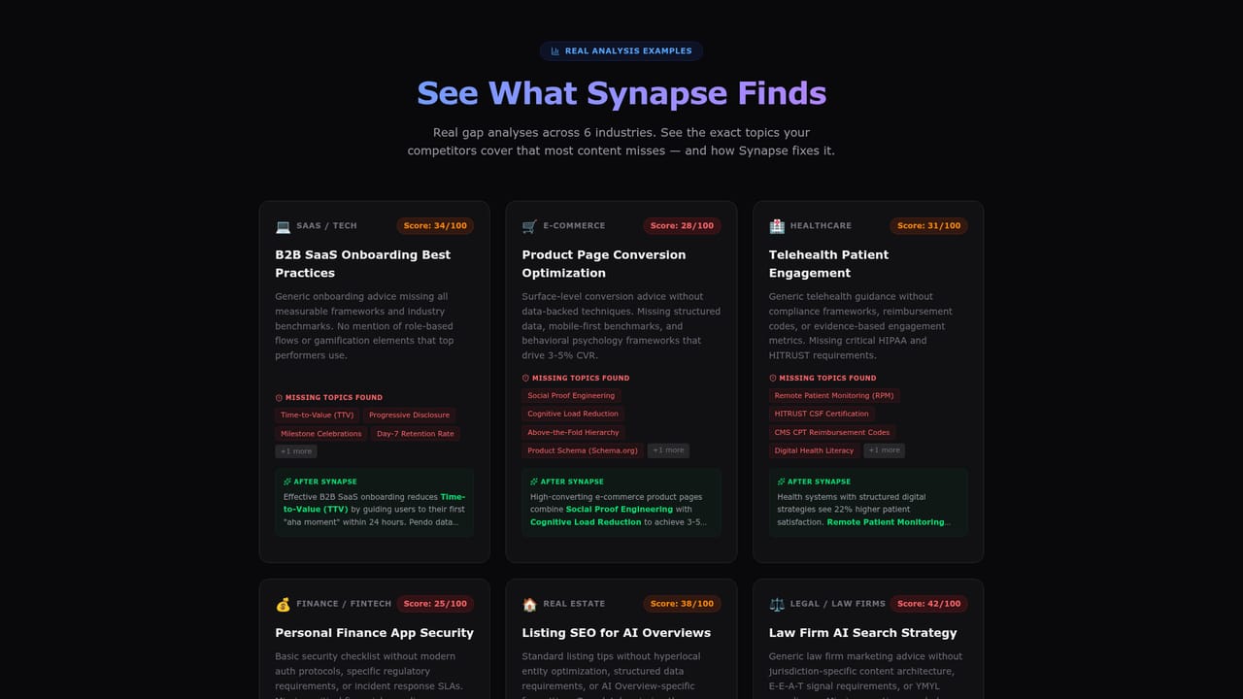Click the After Synapse sparkle icon in B2B SaaS card
This screenshot has height=699, width=1243.
tap(287, 482)
